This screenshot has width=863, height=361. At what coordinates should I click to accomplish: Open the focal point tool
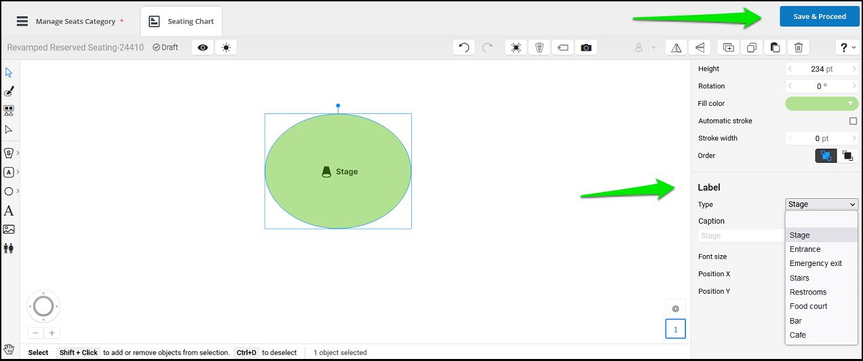tap(516, 47)
